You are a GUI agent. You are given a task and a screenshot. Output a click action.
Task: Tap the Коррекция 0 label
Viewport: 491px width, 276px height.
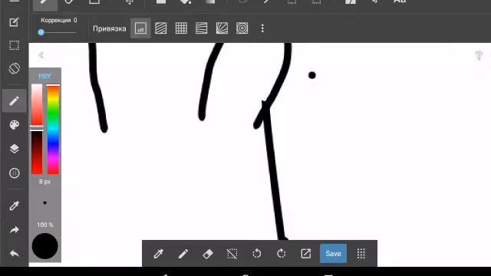tap(58, 20)
